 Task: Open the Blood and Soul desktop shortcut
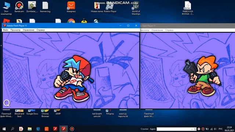point(19,113)
